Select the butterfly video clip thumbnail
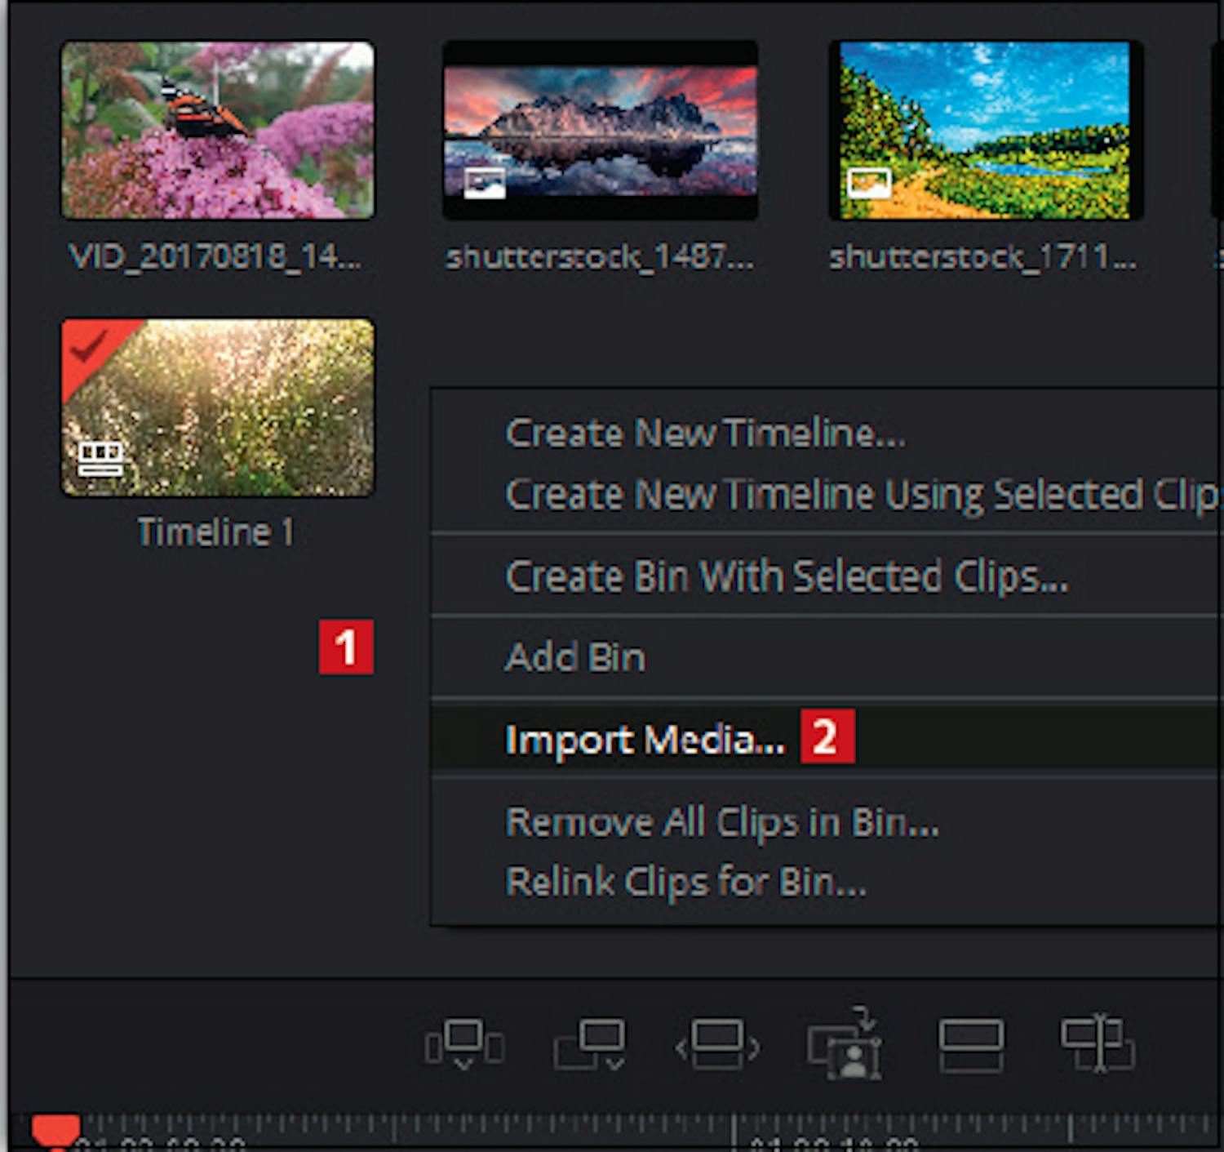 [218, 131]
